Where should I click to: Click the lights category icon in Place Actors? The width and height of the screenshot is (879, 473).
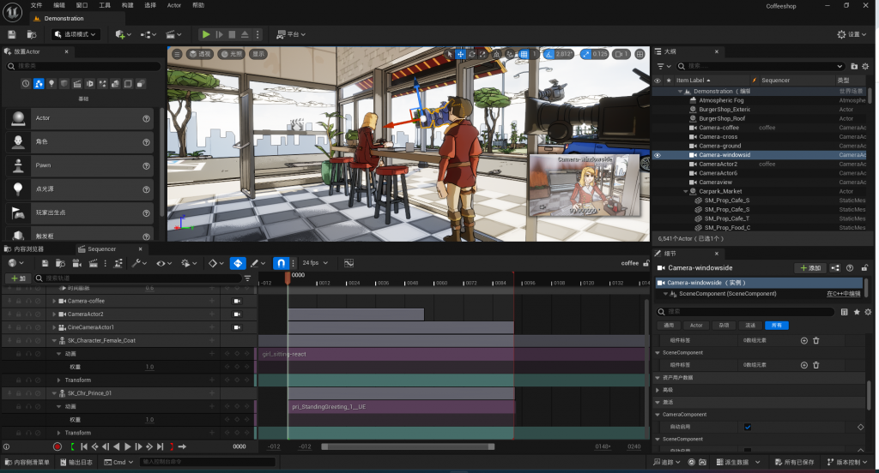pyautogui.click(x=51, y=83)
